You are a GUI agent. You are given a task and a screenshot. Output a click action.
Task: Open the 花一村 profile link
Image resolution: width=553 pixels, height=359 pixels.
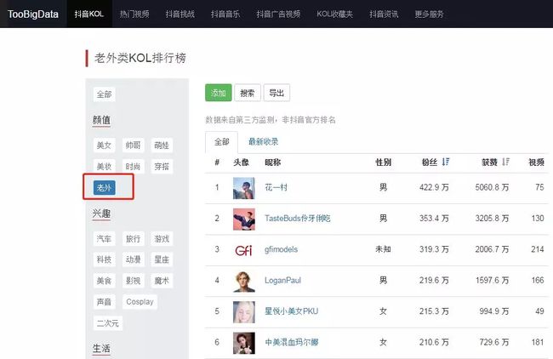point(276,187)
